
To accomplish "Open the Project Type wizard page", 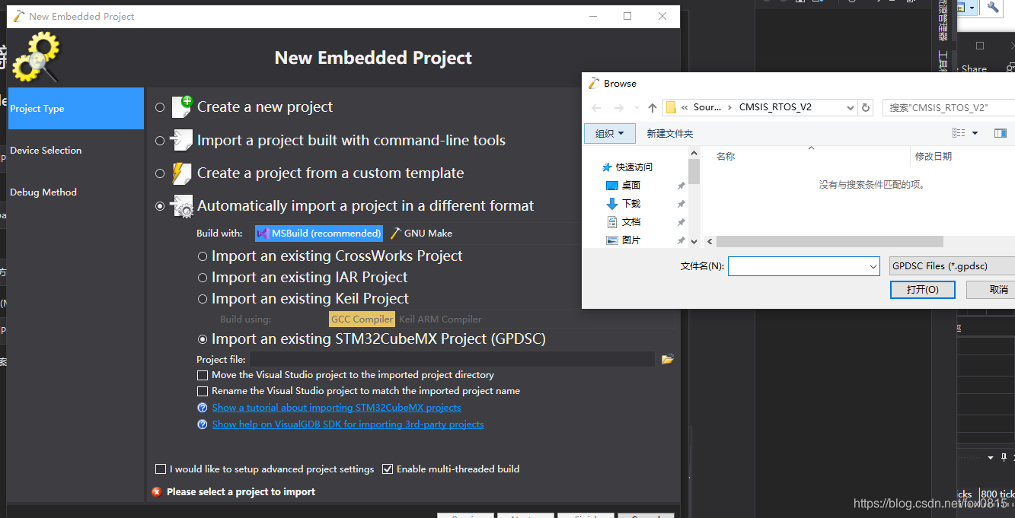I will coord(75,109).
